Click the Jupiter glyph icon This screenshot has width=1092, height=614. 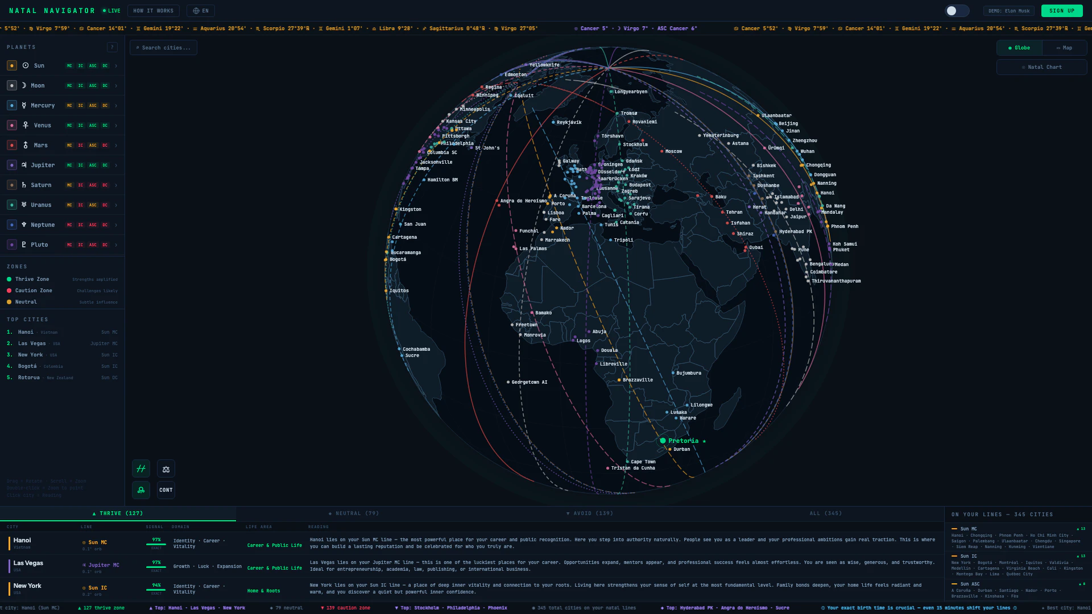[24, 165]
